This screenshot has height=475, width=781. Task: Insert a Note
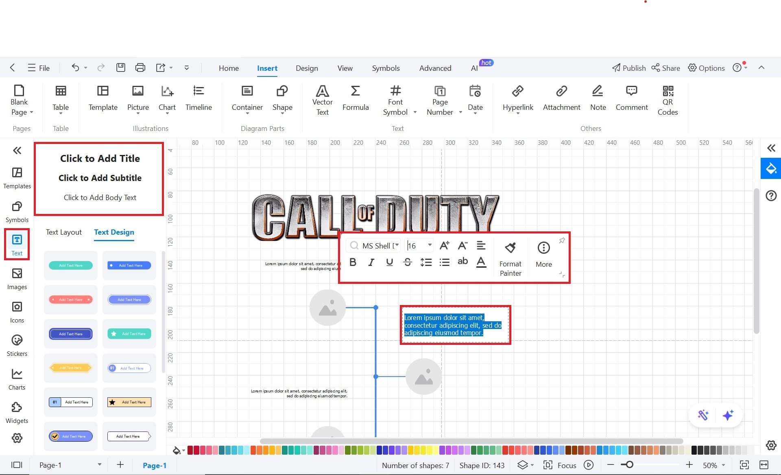pyautogui.click(x=598, y=98)
